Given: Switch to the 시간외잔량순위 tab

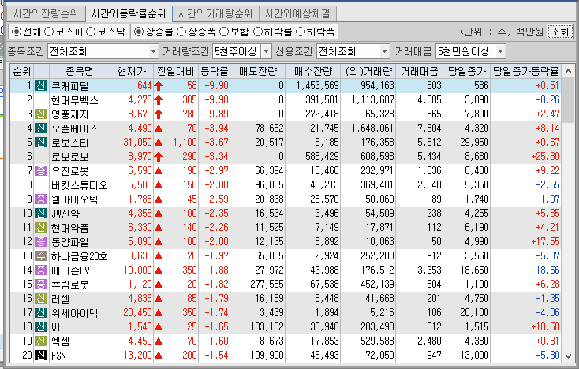Looking at the screenshot, I should coord(46,14).
